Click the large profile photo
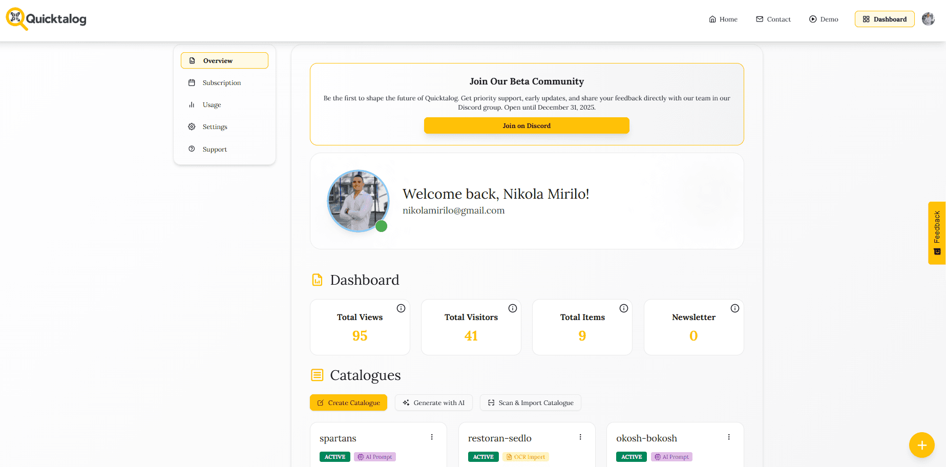Viewport: 946px width, 467px height. (358, 201)
